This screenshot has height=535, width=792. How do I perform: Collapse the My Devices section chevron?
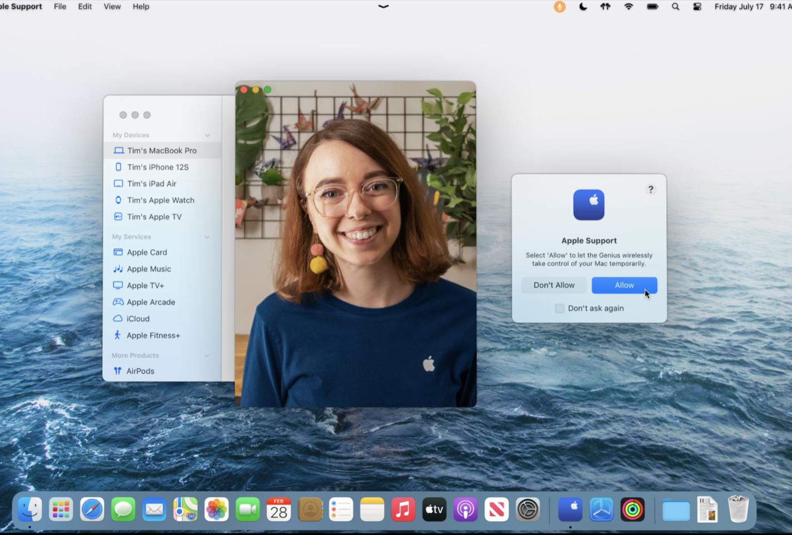click(207, 135)
